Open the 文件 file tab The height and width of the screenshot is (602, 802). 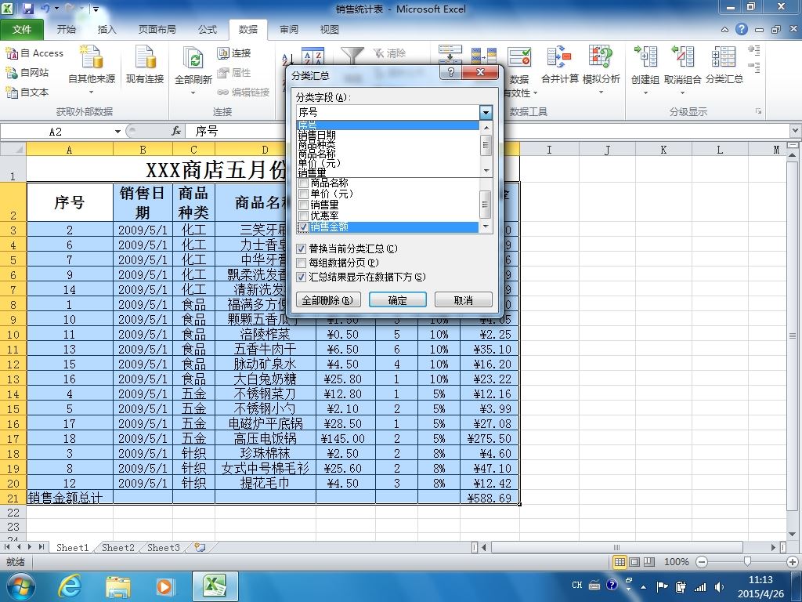[x=21, y=30]
